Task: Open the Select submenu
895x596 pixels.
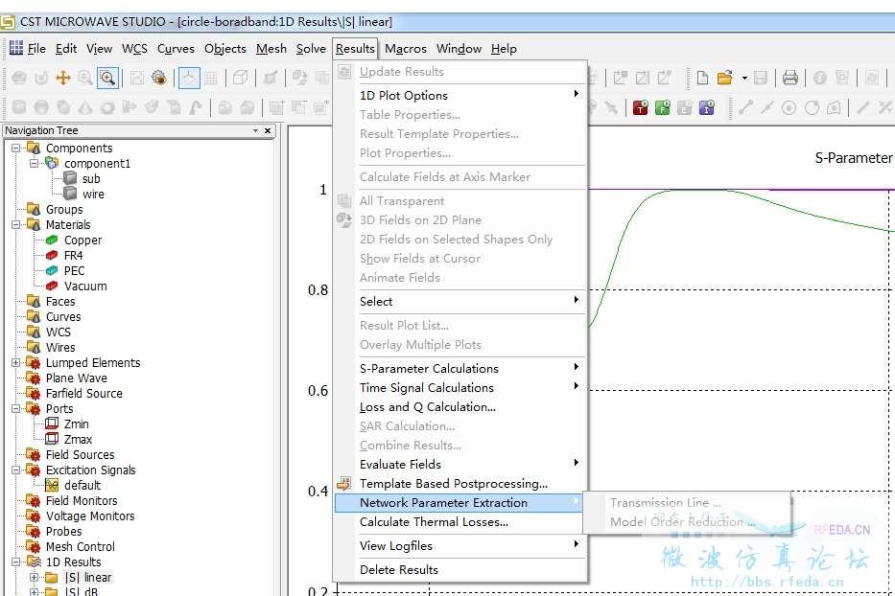Action: pyautogui.click(x=459, y=301)
